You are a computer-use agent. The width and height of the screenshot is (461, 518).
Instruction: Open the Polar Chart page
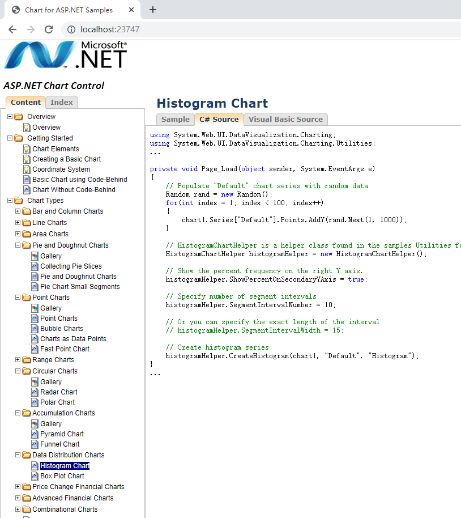click(57, 402)
